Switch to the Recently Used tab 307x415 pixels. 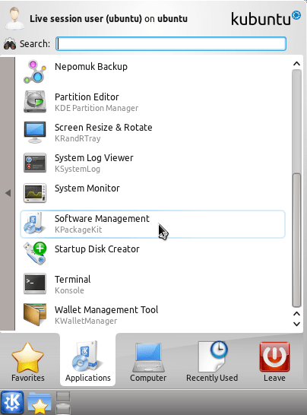212,362
